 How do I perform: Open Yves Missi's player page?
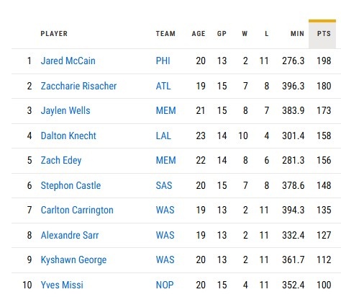62,285
